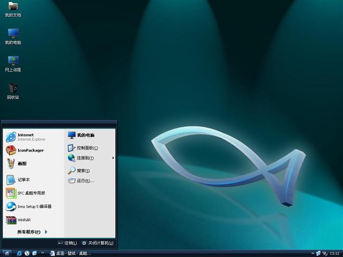
Task: Open 控制面板 (Control Panel) entry
Action: (x=87, y=148)
